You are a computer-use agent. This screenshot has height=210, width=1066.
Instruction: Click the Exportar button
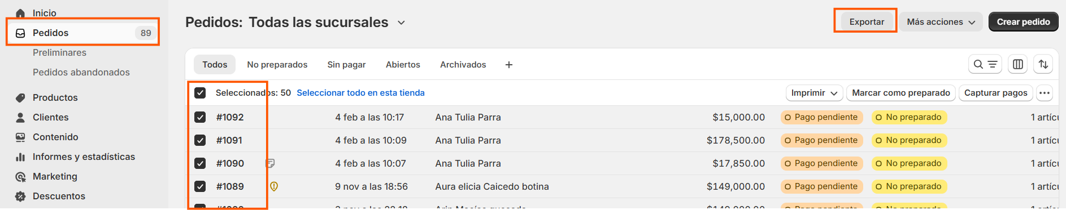point(867,22)
